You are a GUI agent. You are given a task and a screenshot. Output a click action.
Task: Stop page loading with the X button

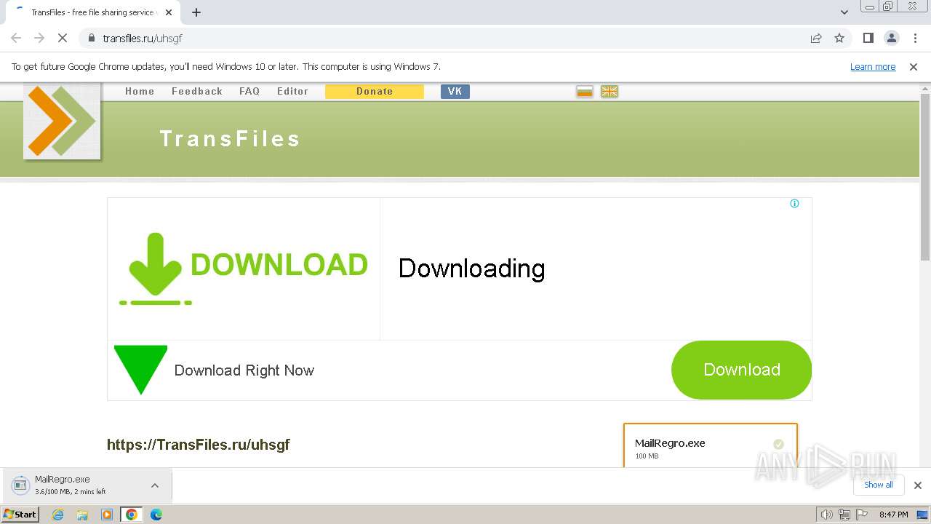pos(63,39)
